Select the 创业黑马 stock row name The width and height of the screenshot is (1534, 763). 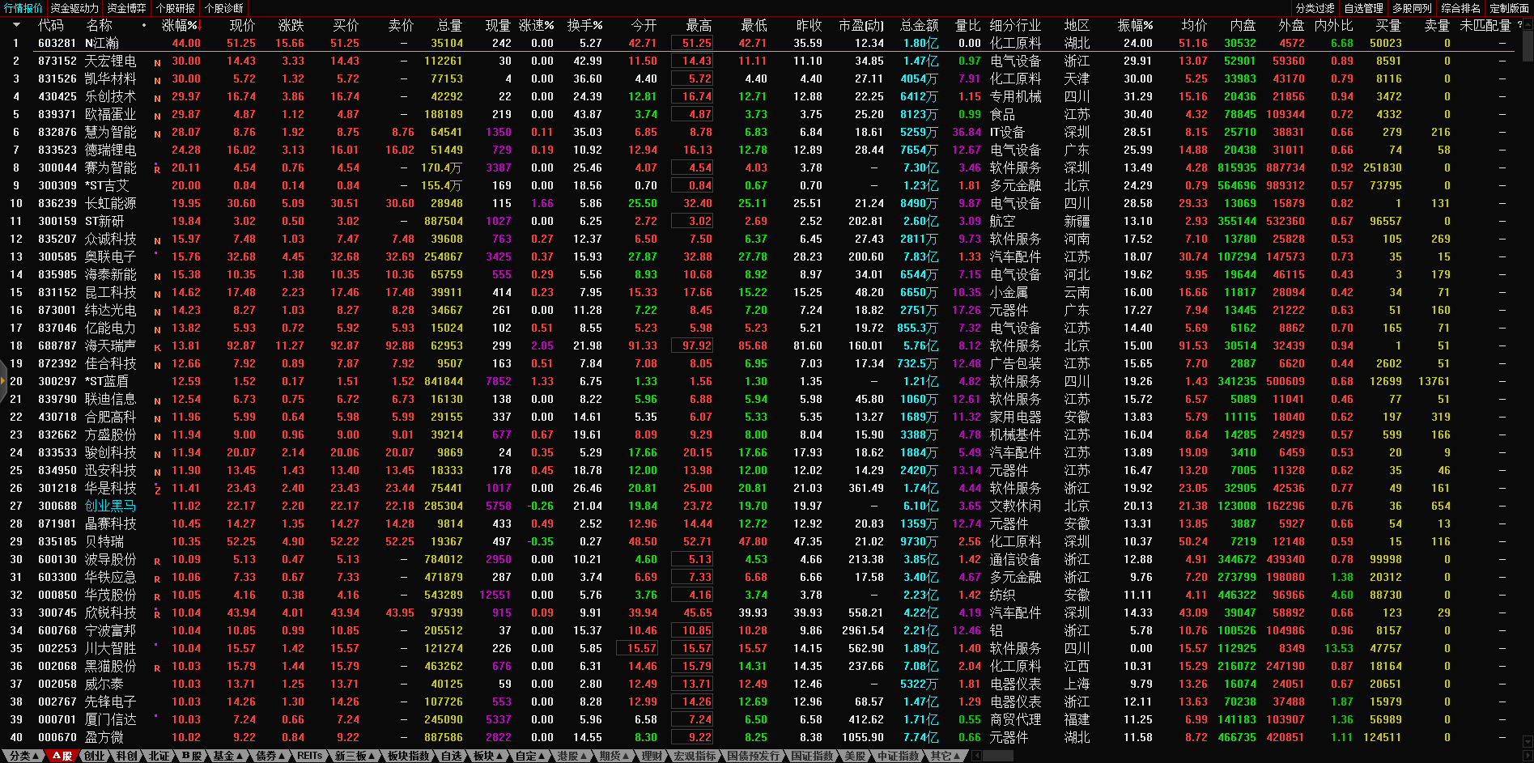click(111, 506)
